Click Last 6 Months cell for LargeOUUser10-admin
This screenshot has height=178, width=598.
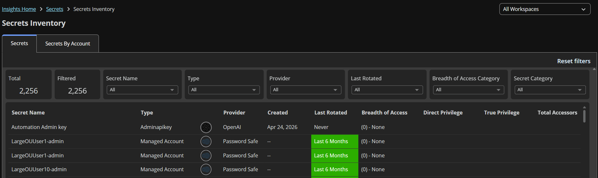[x=335, y=170]
